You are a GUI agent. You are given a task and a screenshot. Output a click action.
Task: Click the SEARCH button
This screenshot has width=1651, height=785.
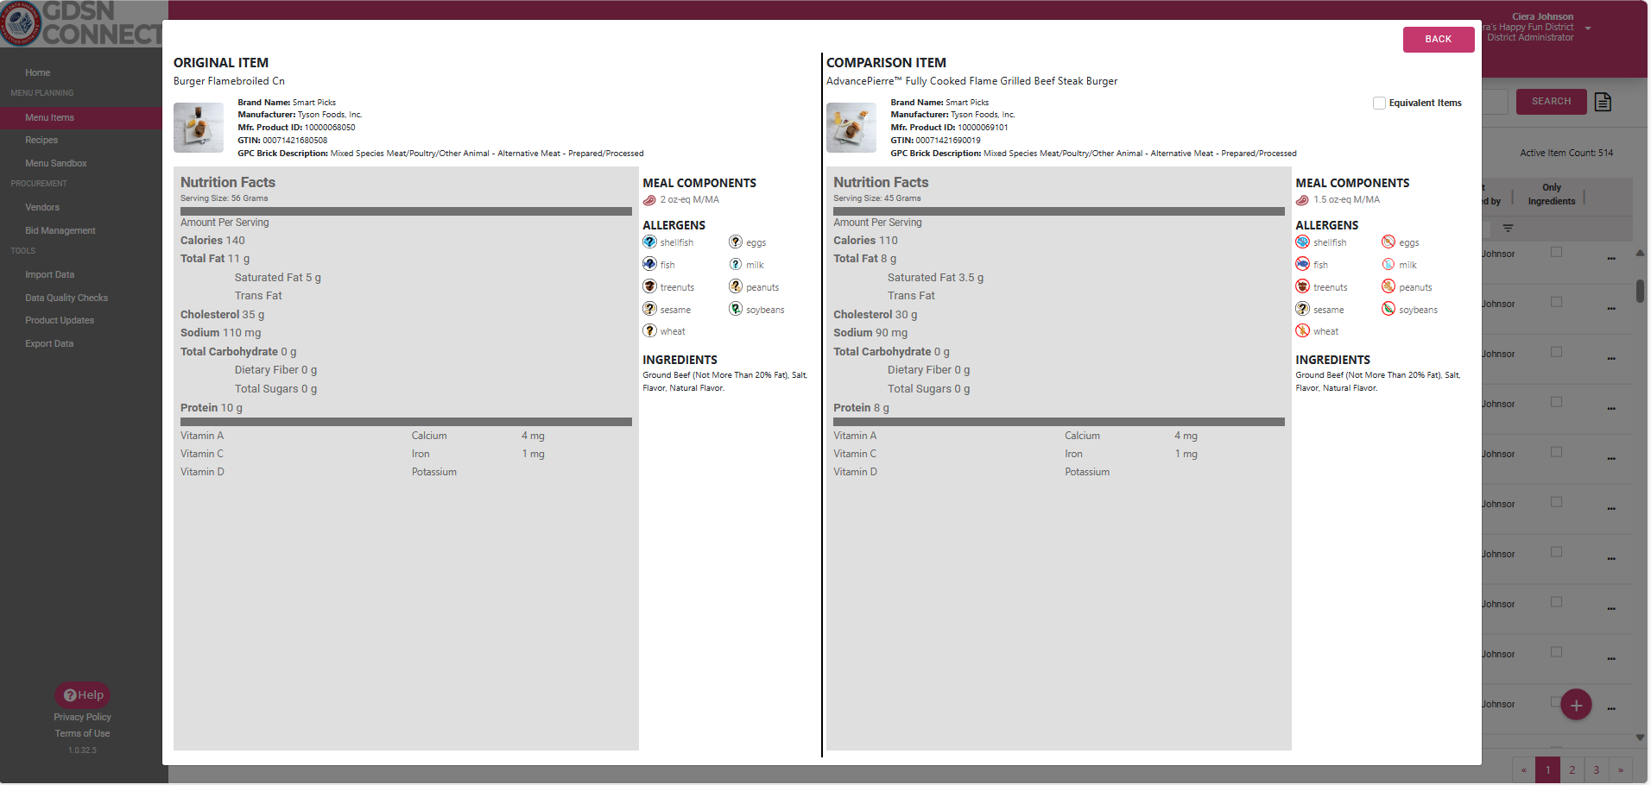tap(1551, 102)
